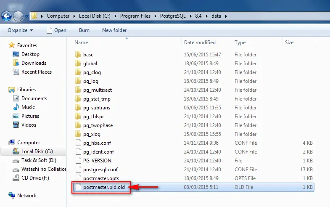Viewport: 330px width, 207px height.
Task: Select Computer in the address breadcrumb
Action: click(x=58, y=16)
